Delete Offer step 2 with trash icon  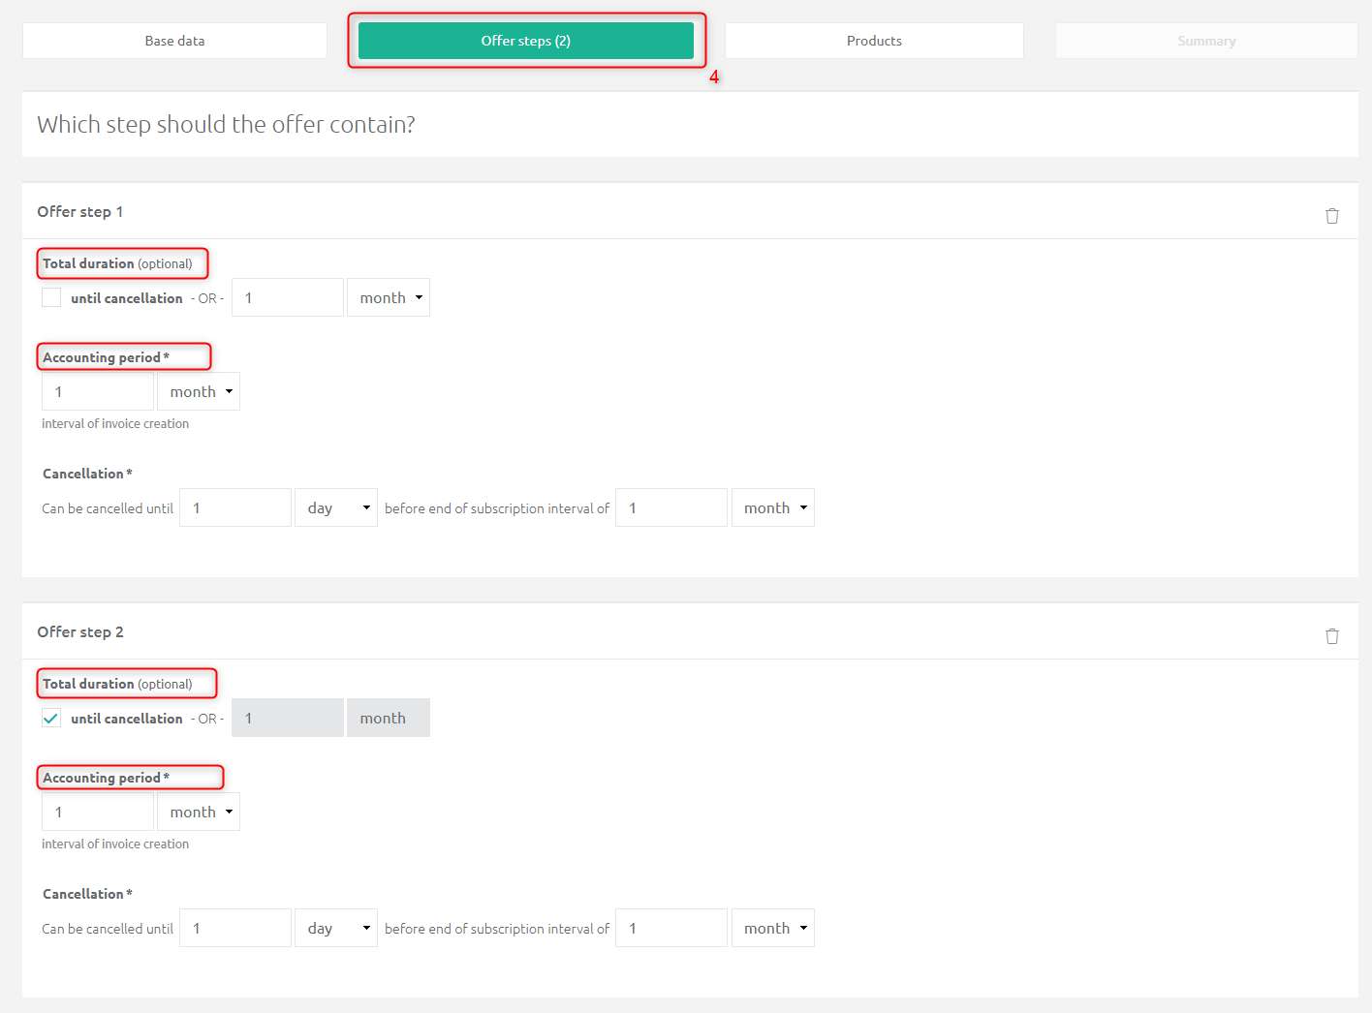click(1332, 636)
